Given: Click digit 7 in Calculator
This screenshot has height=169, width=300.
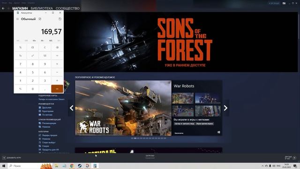Looking at the screenshot, I should [20, 64].
